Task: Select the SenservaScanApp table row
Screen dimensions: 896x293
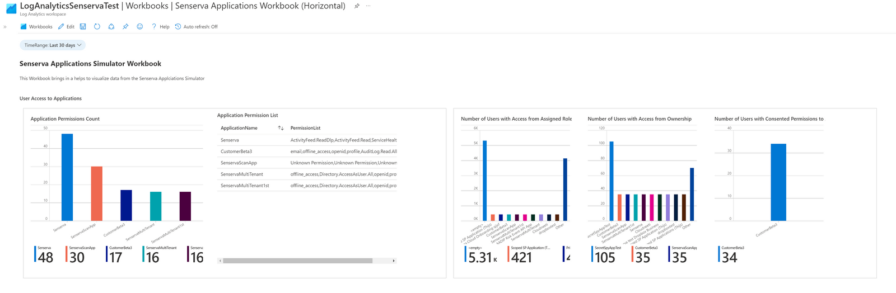Action: 307,163
